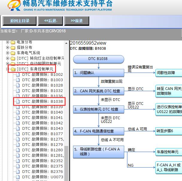Viewport: 182px width, 181px height.
Task: Click step 4. F-CAN 电路通信检查
Action: tap(98, 131)
